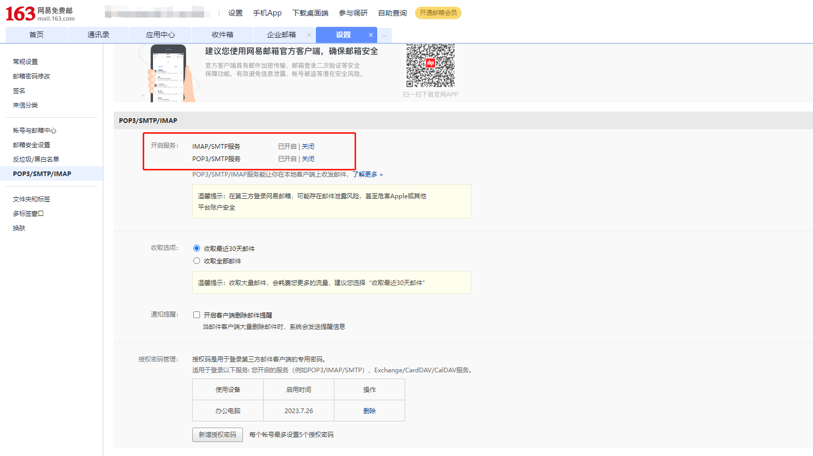Click 已开启 status of IMAP/SMTP服务
This screenshot has width=813, height=456.
[x=287, y=146]
